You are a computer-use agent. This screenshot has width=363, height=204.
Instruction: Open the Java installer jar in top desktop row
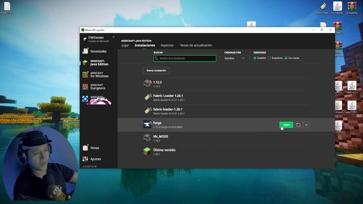click(337, 8)
